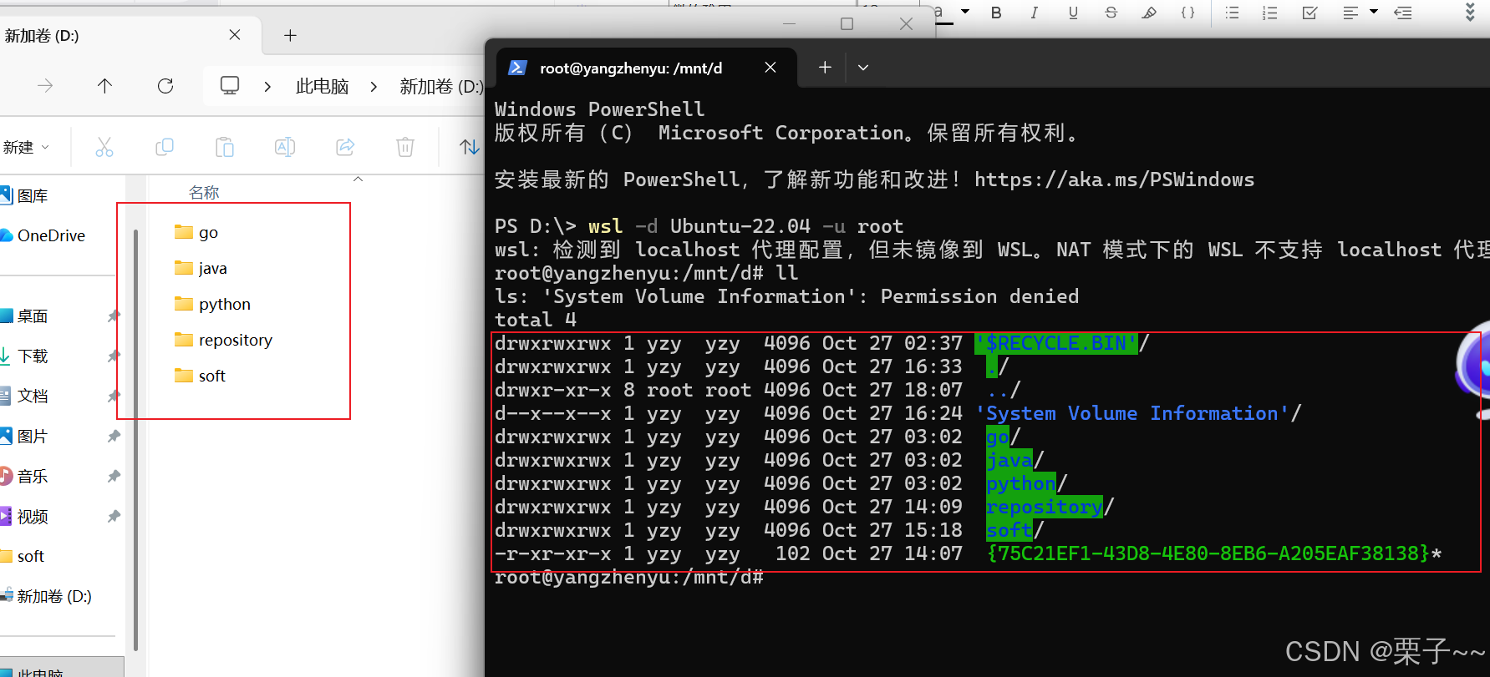The width and height of the screenshot is (1490, 677).
Task: Go to 此电脑 in address breadcrumb
Action: pos(322,87)
